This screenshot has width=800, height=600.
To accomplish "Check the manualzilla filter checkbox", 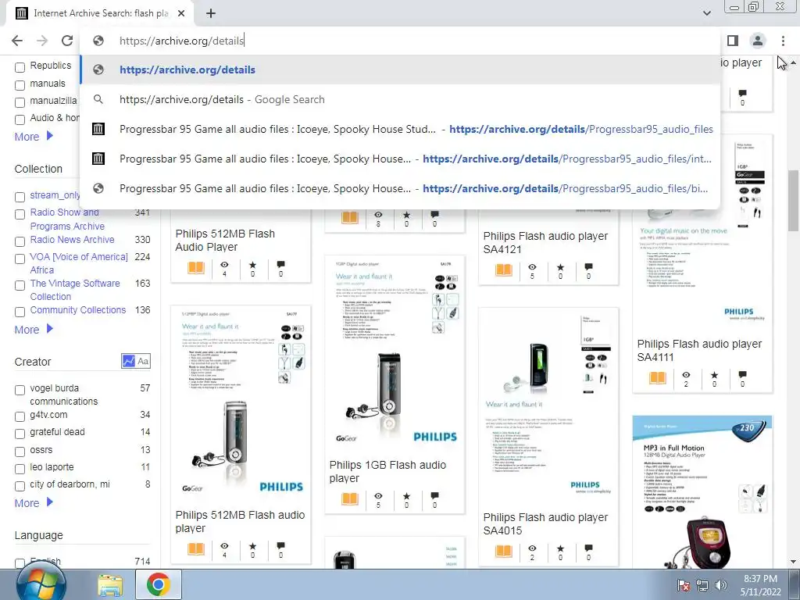I will (x=20, y=102).
